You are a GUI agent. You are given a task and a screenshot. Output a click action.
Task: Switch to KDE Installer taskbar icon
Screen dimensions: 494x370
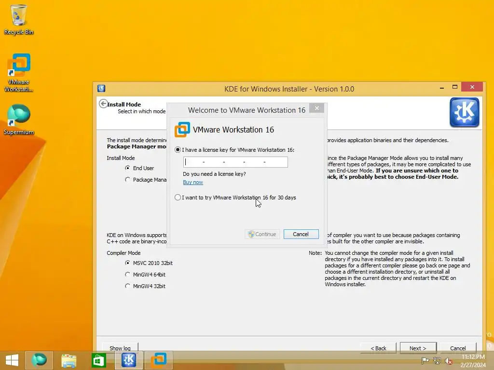pyautogui.click(x=128, y=360)
